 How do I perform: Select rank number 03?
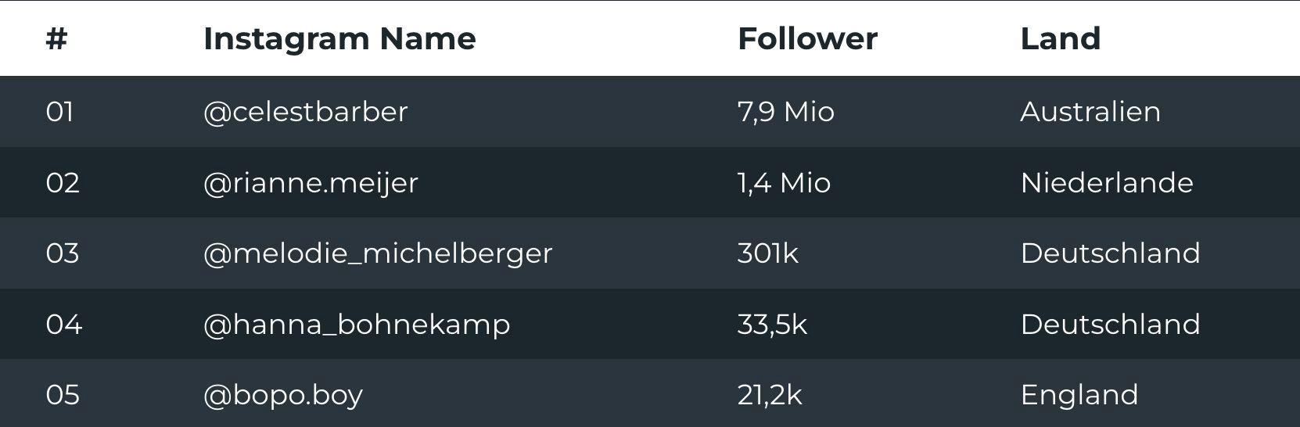(63, 253)
